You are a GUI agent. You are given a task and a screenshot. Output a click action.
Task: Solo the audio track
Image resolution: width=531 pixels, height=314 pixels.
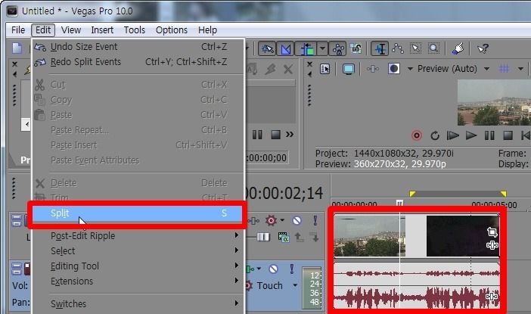pyautogui.click(x=291, y=269)
